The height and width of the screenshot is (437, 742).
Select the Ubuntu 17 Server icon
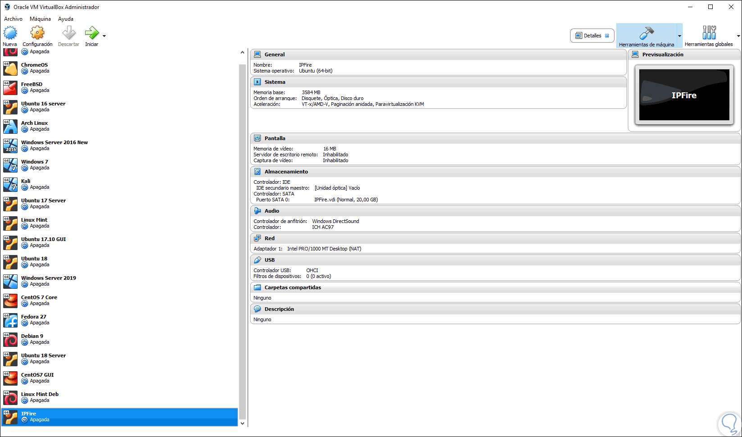(x=10, y=204)
